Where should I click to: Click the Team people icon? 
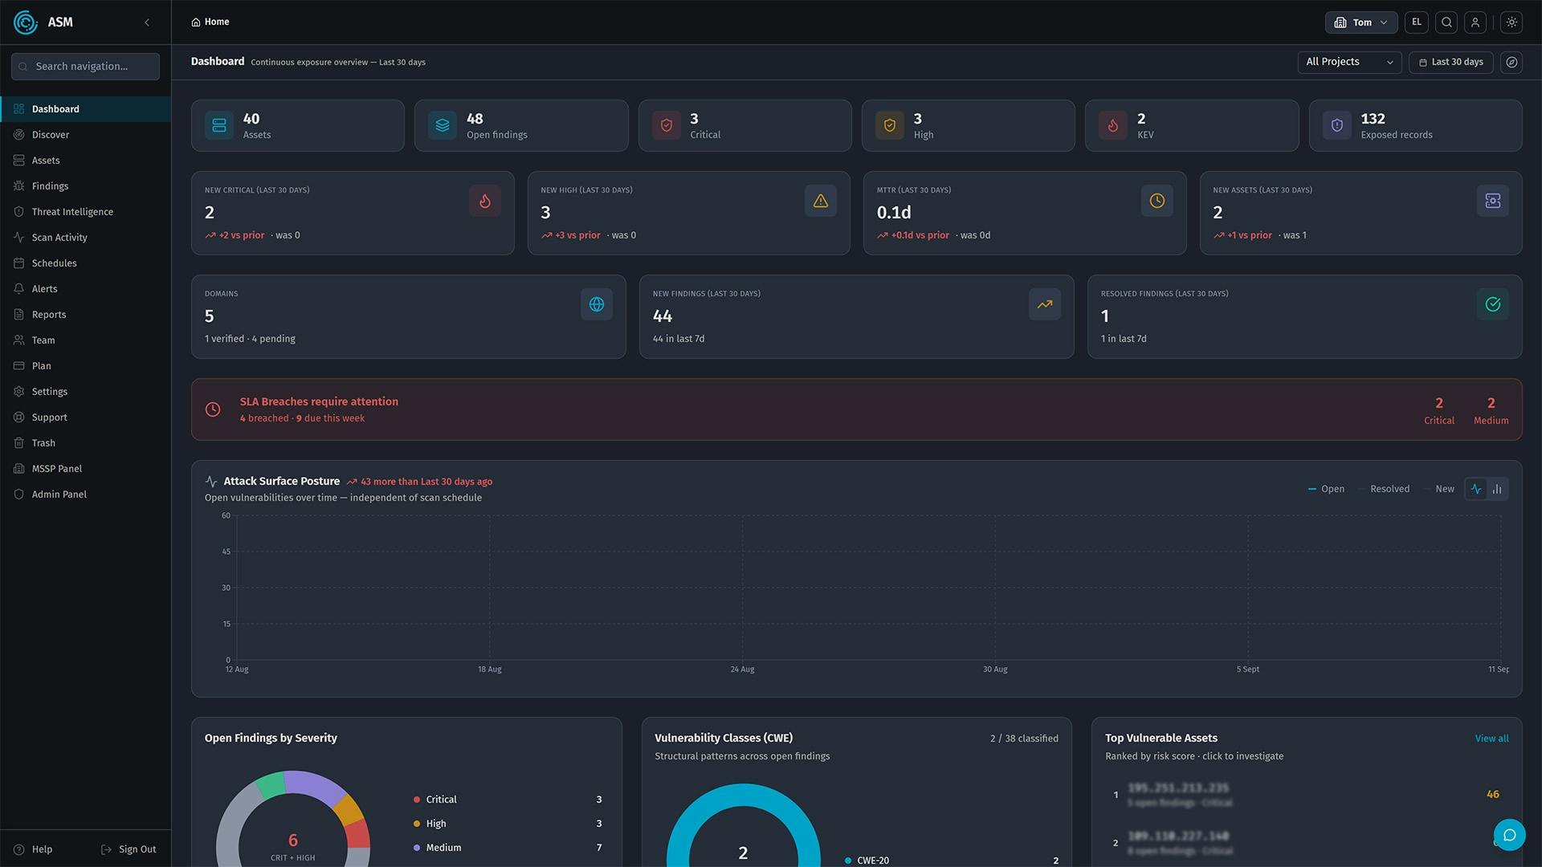click(19, 340)
